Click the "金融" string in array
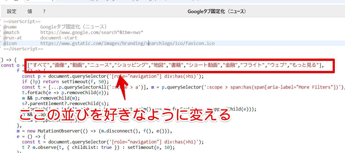 (230, 65)
